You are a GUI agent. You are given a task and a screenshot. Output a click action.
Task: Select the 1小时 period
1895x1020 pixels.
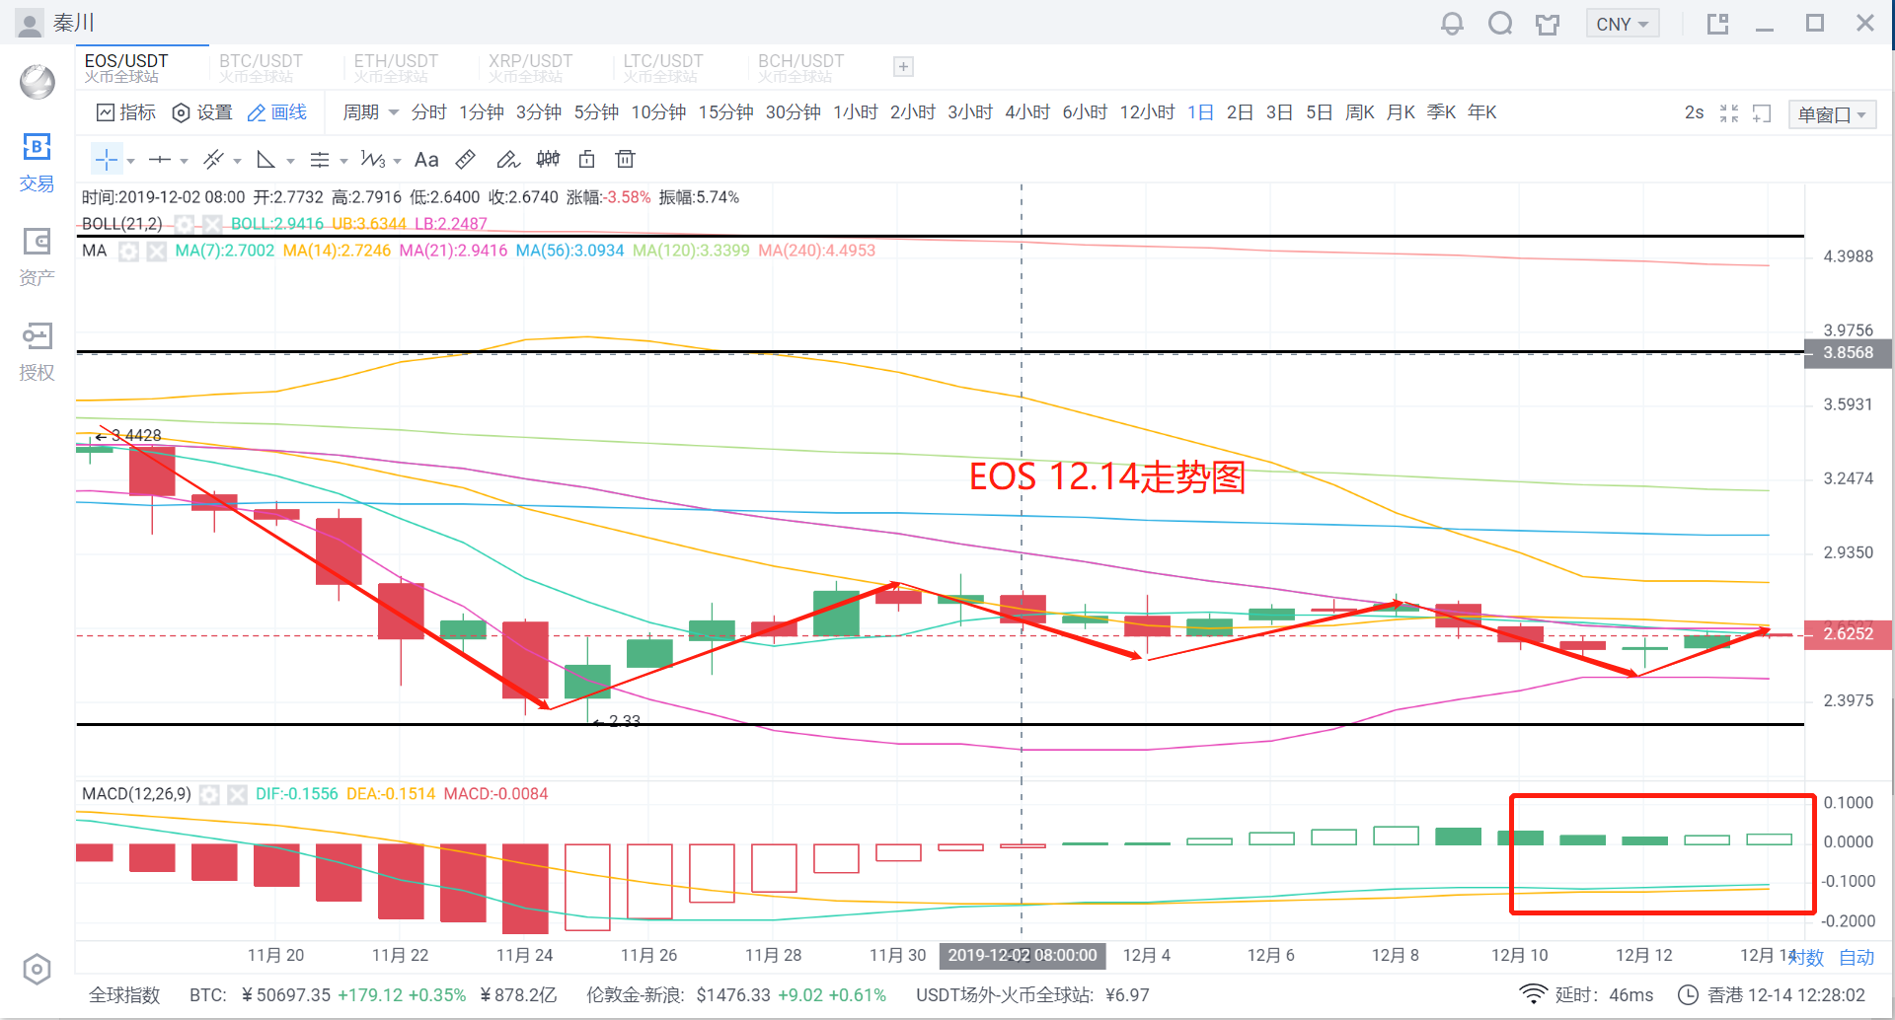[x=856, y=112]
